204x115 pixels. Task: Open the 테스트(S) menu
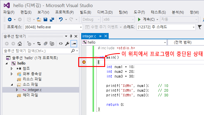(x=158, y=12)
